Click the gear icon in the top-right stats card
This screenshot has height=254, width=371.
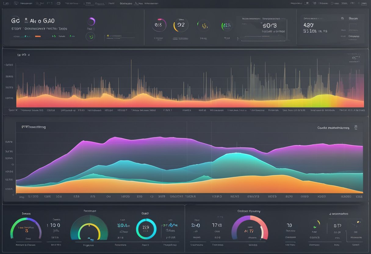(x=342, y=18)
